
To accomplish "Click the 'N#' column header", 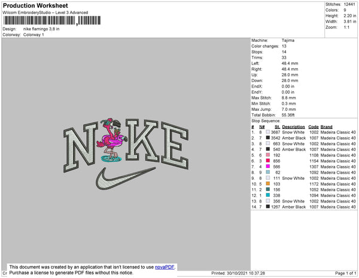I will point(261,127).
